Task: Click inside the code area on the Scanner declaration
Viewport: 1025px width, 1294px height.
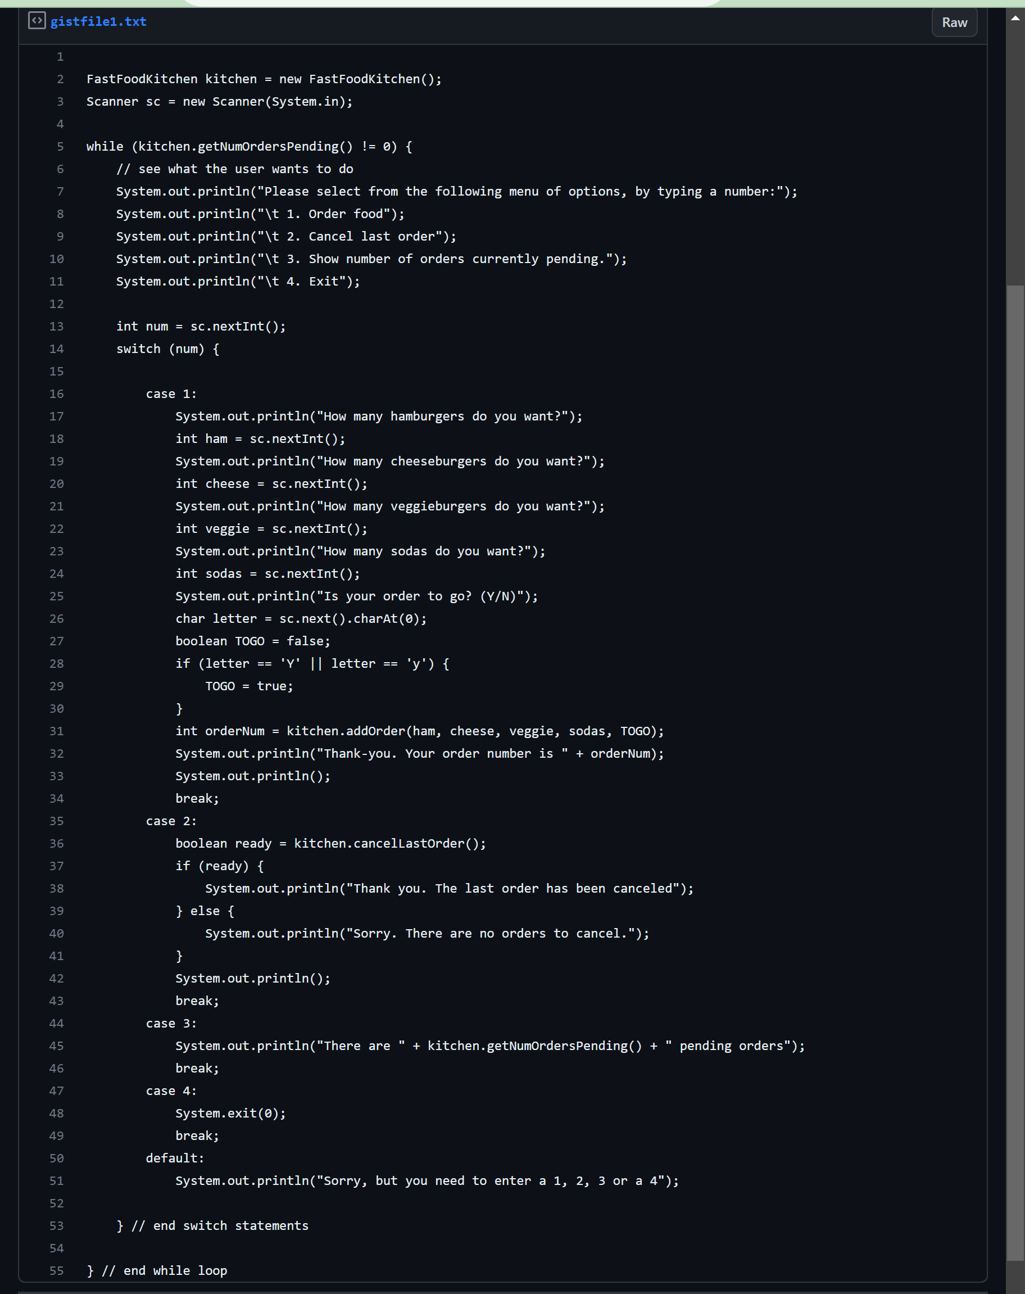Action: [220, 101]
